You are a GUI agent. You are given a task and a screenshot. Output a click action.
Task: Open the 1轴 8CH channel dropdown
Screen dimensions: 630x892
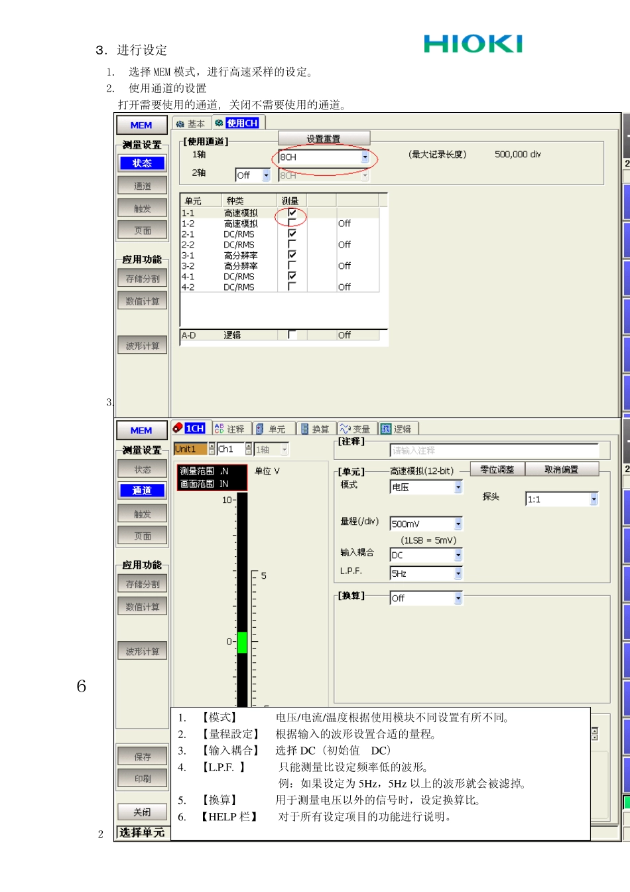(x=365, y=157)
